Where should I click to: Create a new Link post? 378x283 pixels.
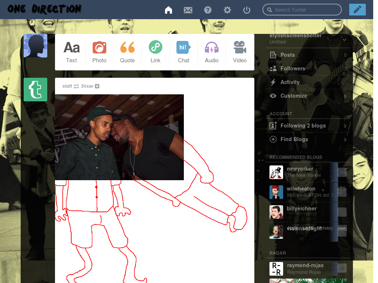[x=155, y=52]
